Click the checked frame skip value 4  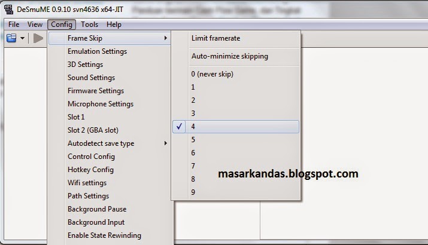coord(236,127)
